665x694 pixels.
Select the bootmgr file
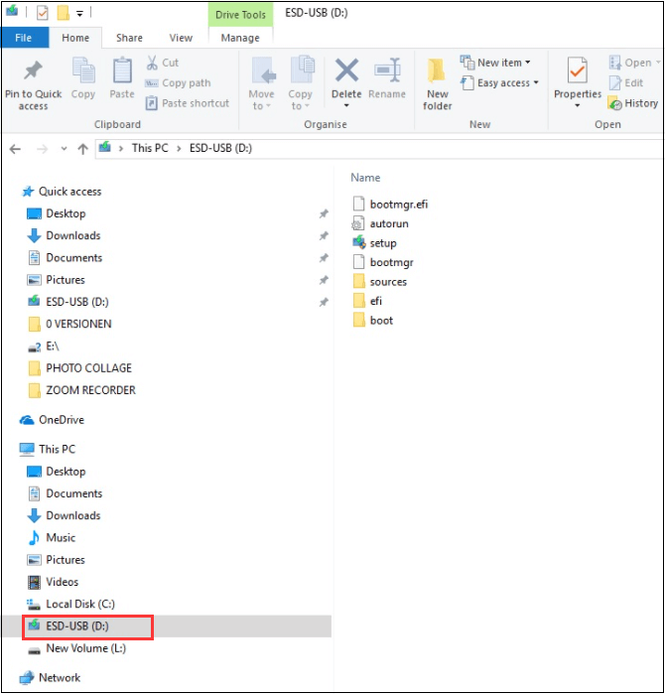tap(383, 262)
